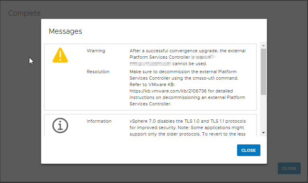Click the circled information icon
This screenshot has height=183, width=308.
pos(60,125)
